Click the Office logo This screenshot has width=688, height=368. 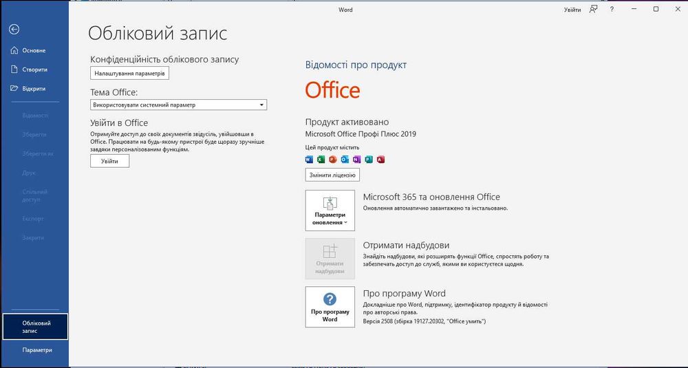(x=332, y=90)
